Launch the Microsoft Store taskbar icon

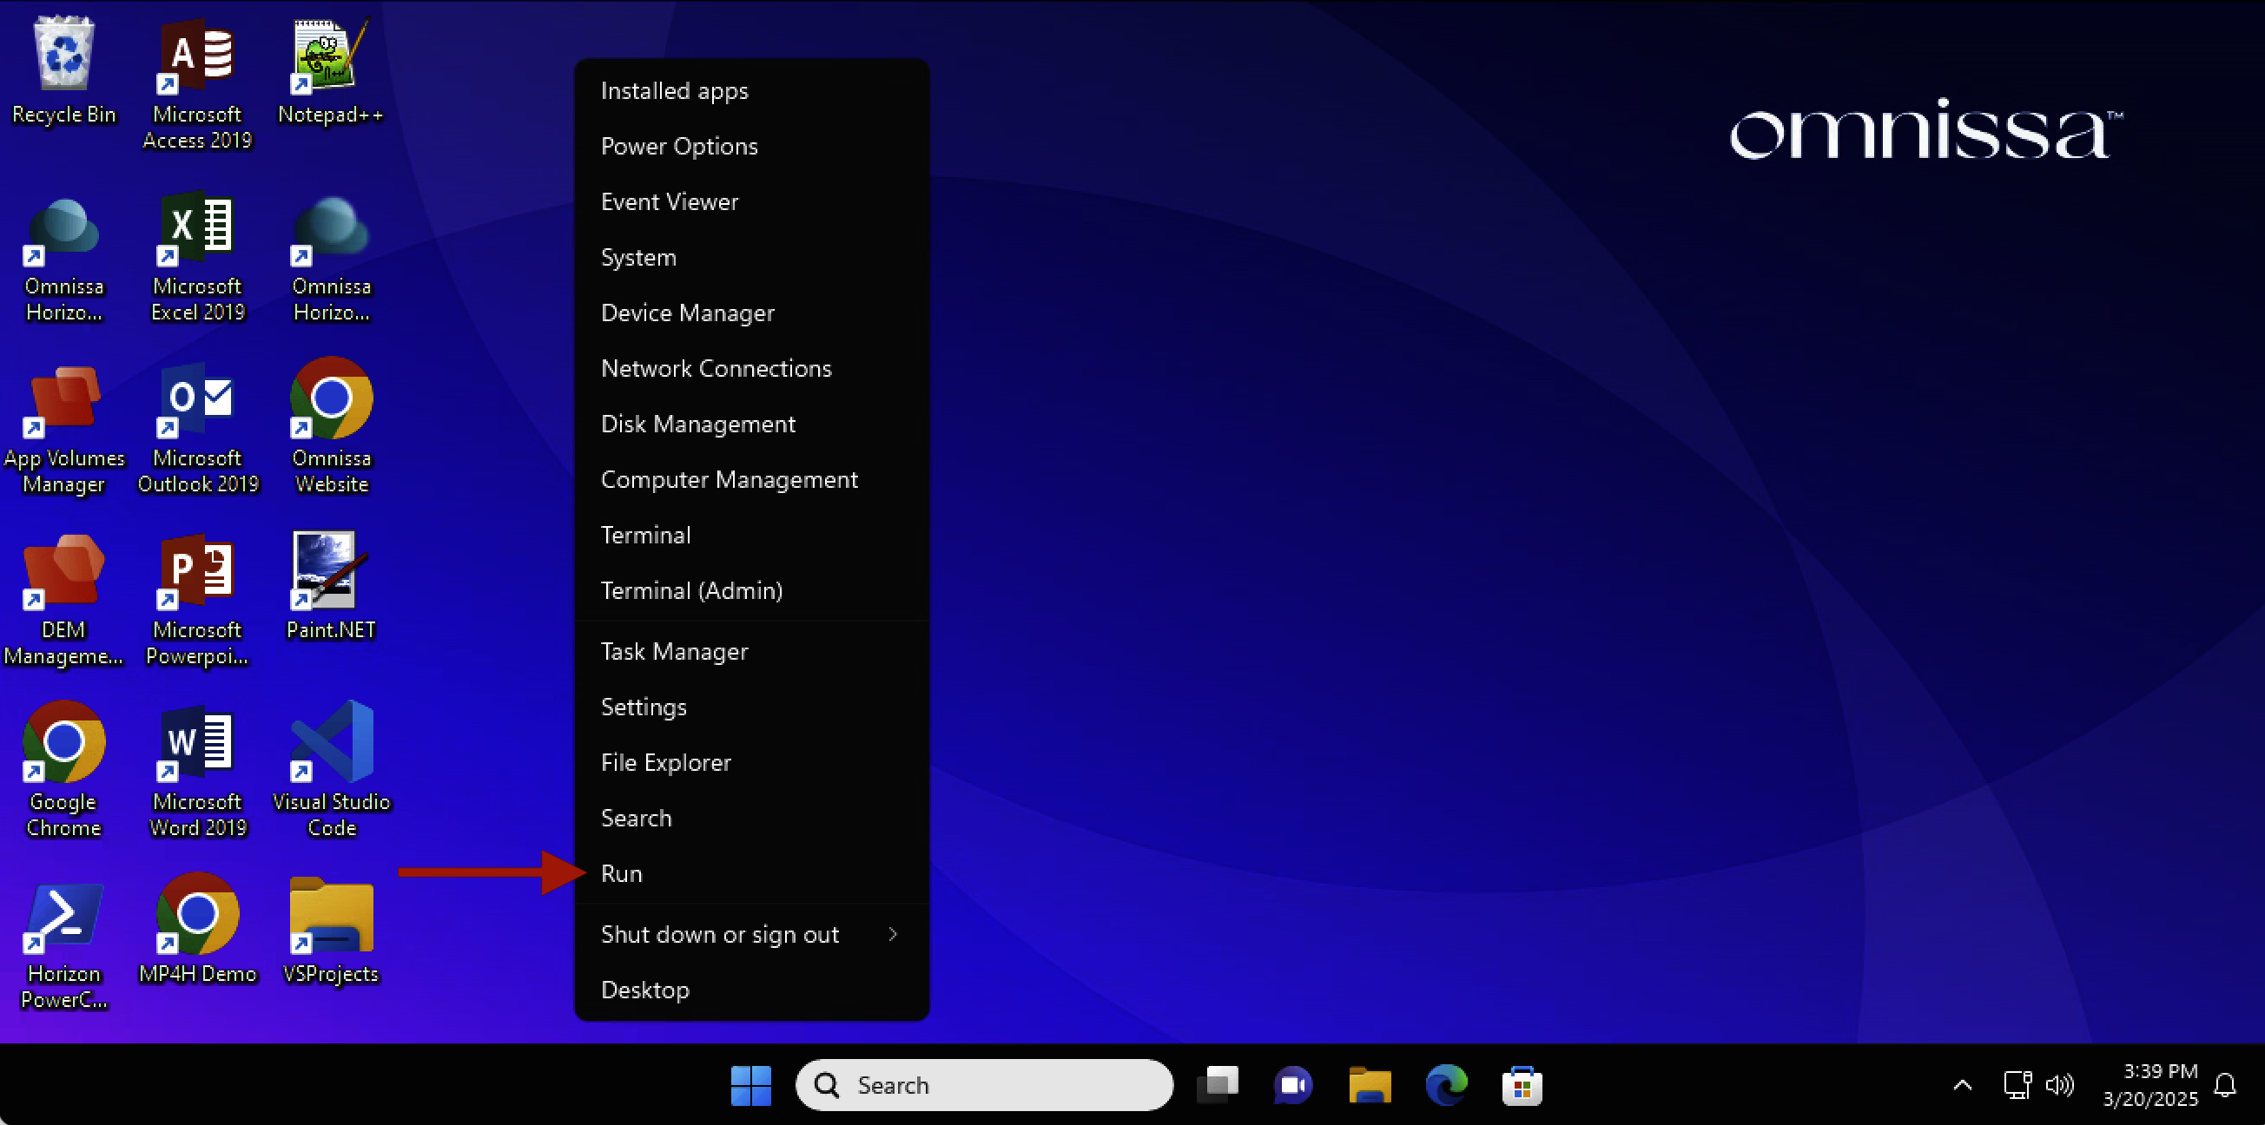[x=1522, y=1084]
